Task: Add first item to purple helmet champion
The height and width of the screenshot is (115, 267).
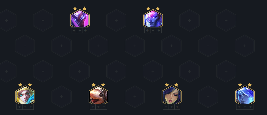Action: coord(74,30)
